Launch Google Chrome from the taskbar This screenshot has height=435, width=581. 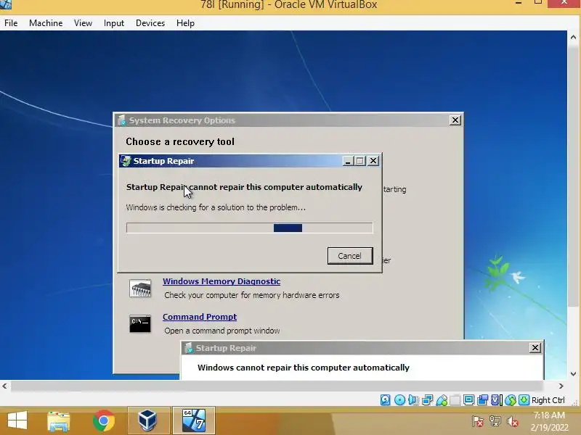click(x=103, y=421)
